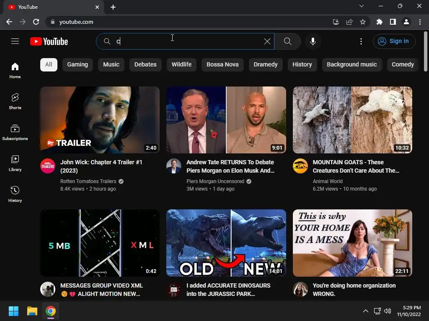Click Piers Morgan channel avatar
429x321 pixels.
click(x=174, y=166)
